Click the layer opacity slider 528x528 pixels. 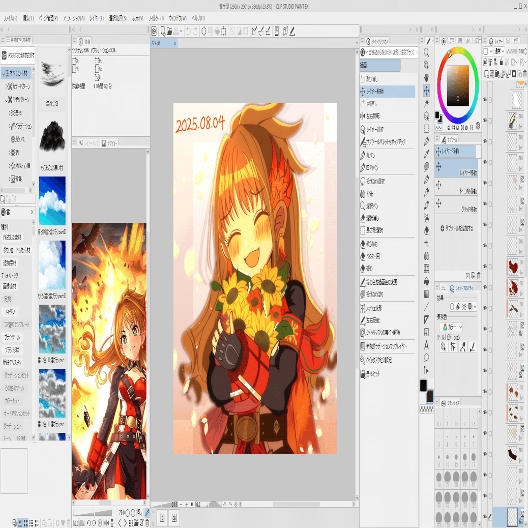coord(512,51)
